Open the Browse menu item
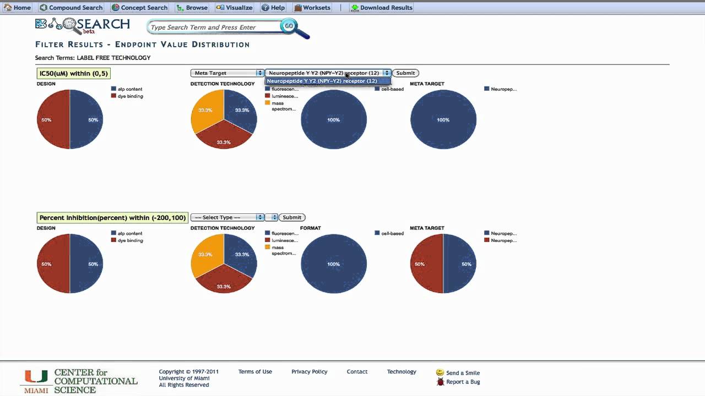The image size is (705, 396). point(192,8)
